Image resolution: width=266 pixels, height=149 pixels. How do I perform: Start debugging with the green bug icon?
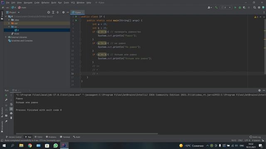[x=240, y=7]
